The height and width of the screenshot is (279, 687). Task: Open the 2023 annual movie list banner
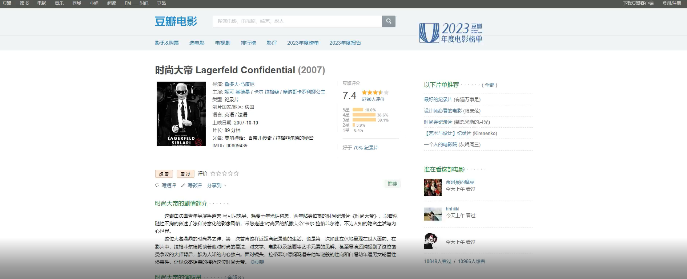(x=451, y=33)
